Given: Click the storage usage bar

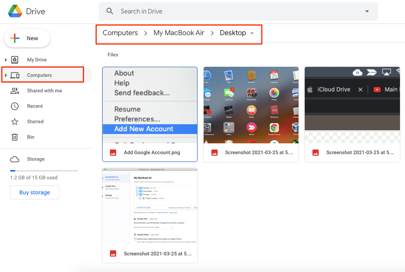Looking at the screenshot, I should click(44, 171).
